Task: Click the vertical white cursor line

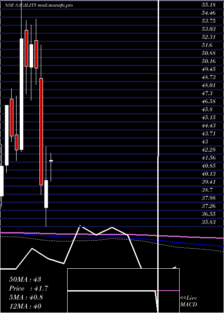Action: pos(159,156)
